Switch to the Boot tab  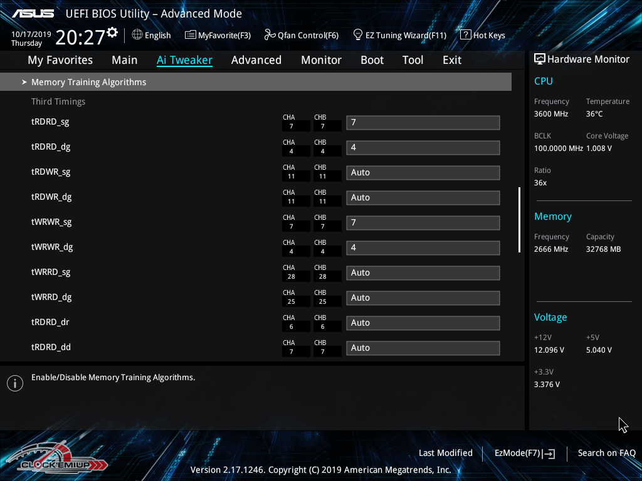pos(372,60)
